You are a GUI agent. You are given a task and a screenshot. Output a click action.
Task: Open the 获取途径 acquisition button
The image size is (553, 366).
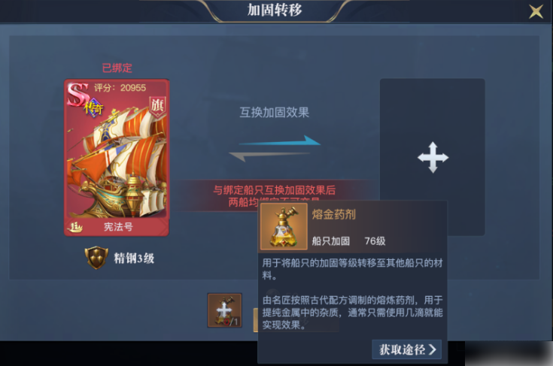[x=406, y=349]
